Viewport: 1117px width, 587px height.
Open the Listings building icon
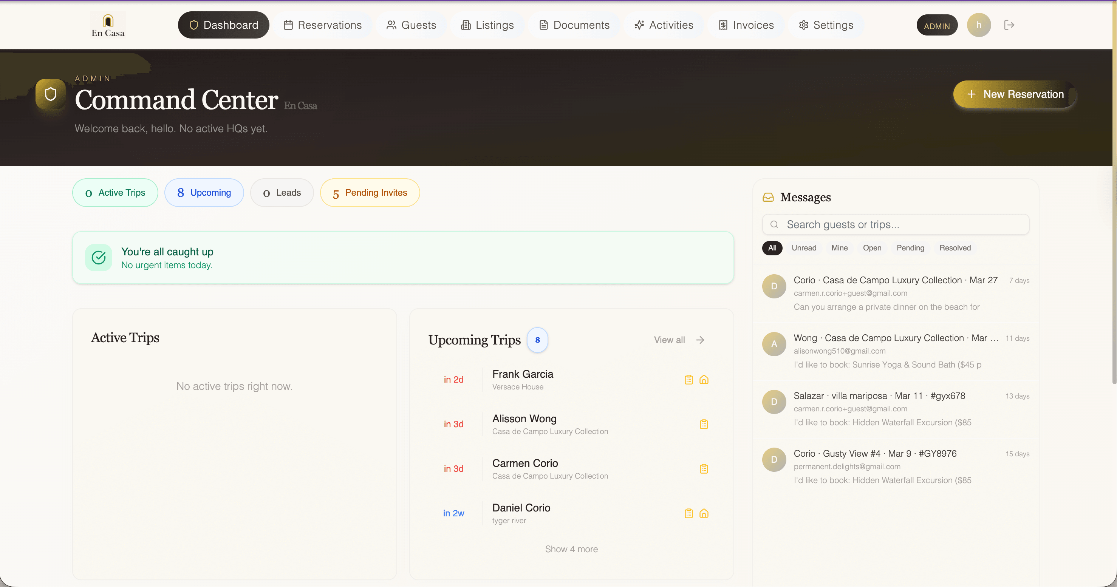click(x=465, y=25)
